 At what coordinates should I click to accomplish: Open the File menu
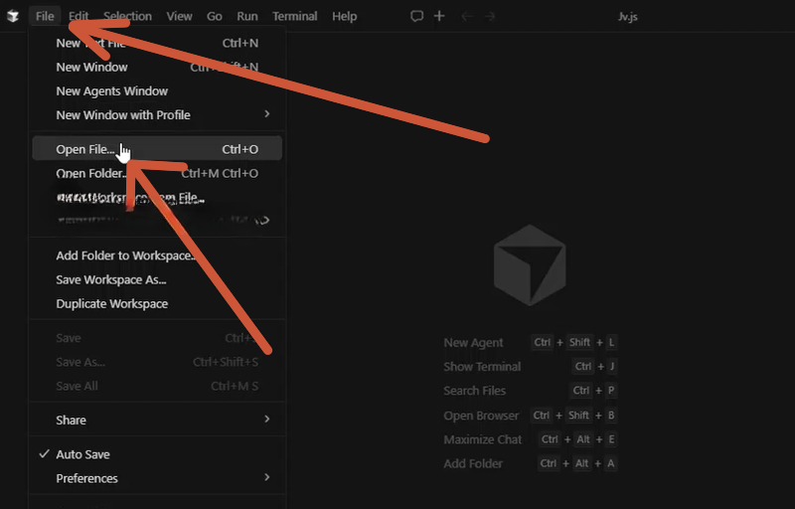(x=45, y=16)
